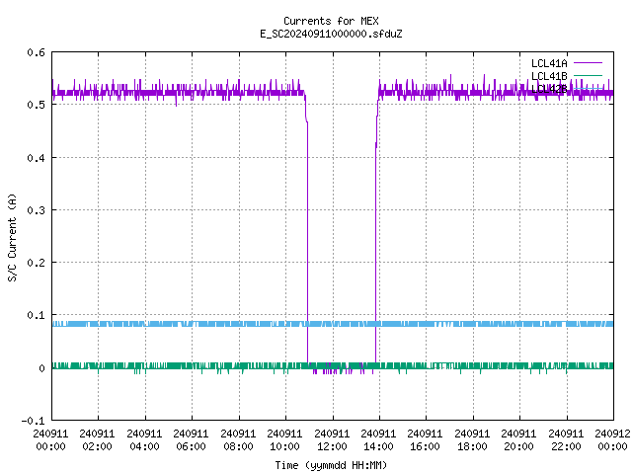Screen dimensions: 632x474
Task: Click the purple LCL41A legend line sample
Action: click(x=588, y=63)
